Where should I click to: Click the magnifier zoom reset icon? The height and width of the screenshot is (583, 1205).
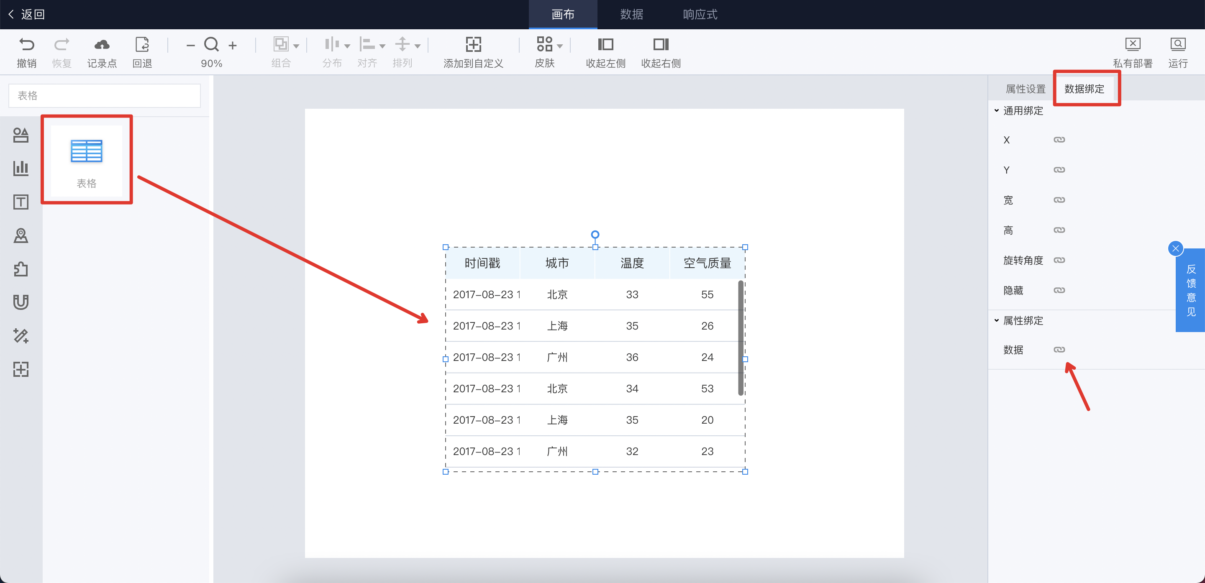tap(211, 44)
